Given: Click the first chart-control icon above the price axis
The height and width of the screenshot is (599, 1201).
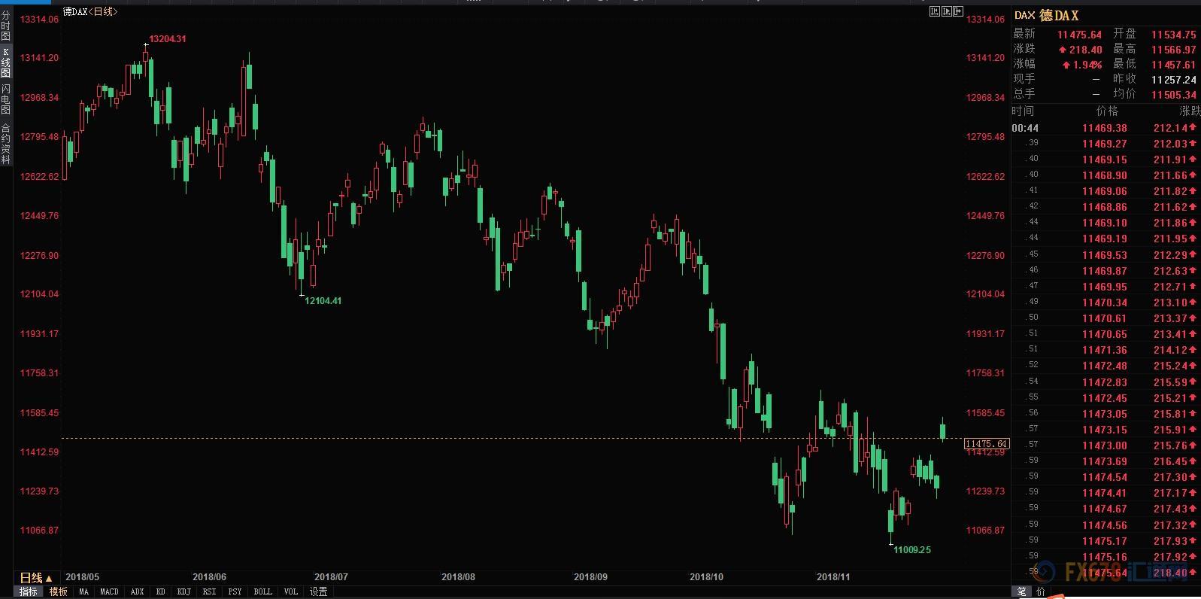Looking at the screenshot, I should [935, 11].
